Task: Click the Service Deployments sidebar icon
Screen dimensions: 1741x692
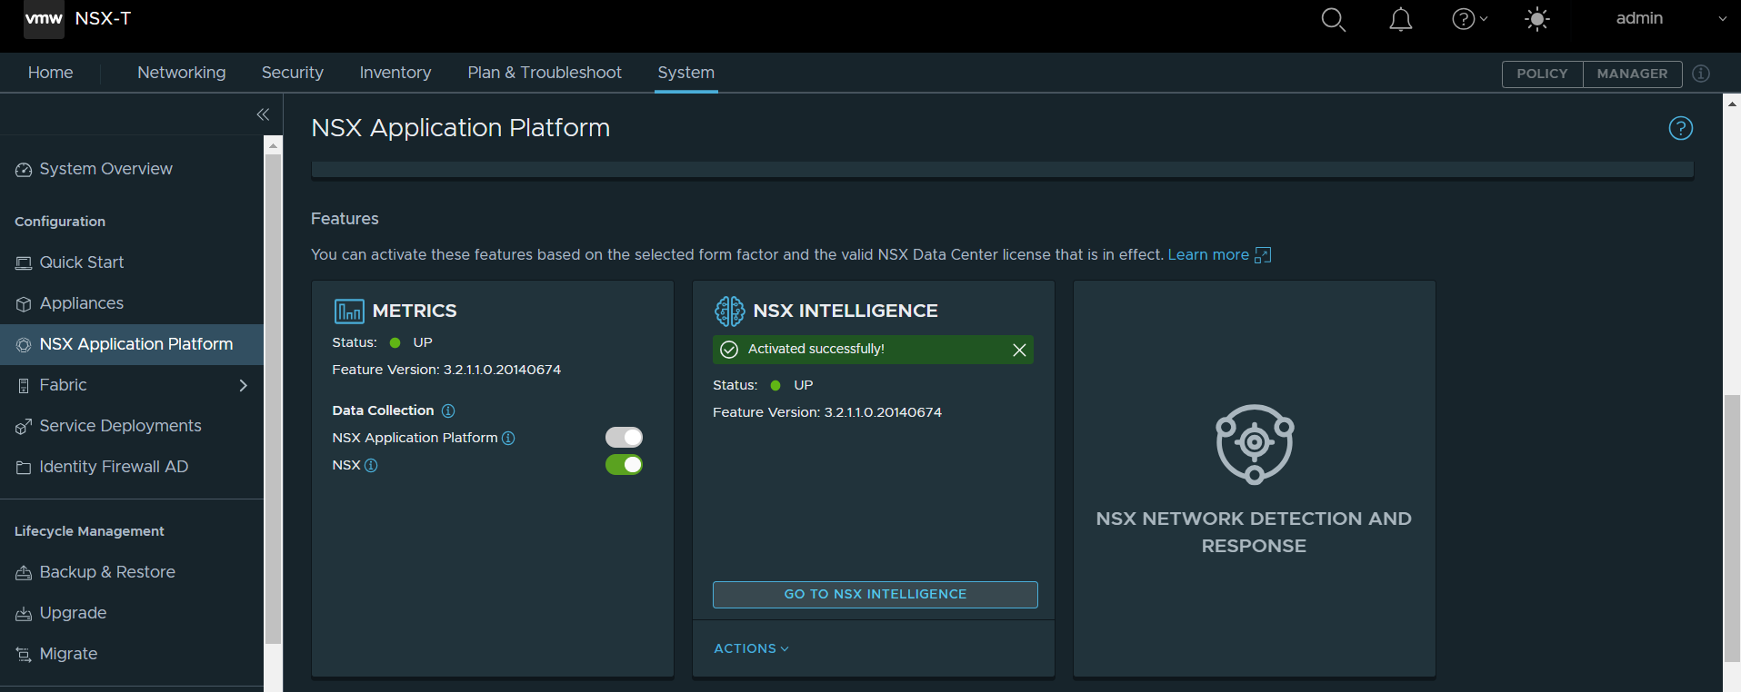Action: (x=24, y=427)
